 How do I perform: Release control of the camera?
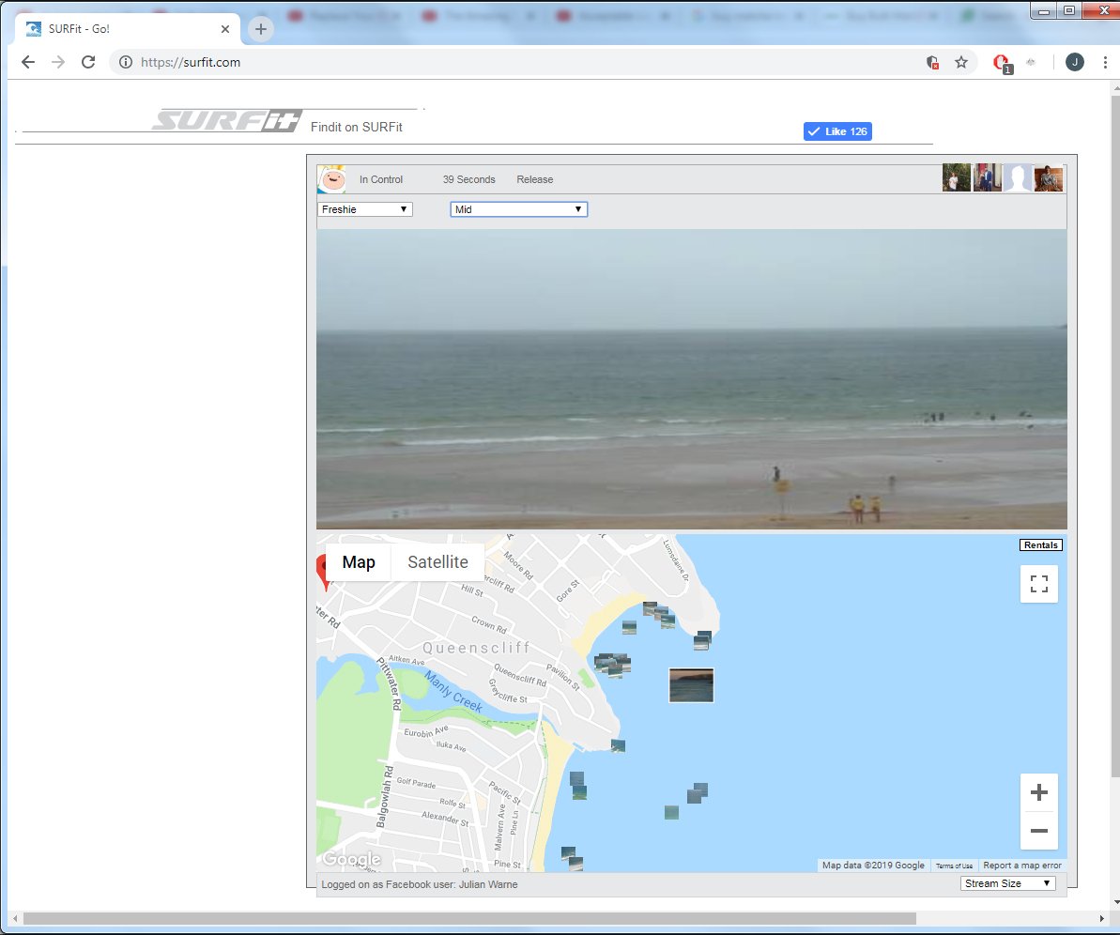(535, 179)
